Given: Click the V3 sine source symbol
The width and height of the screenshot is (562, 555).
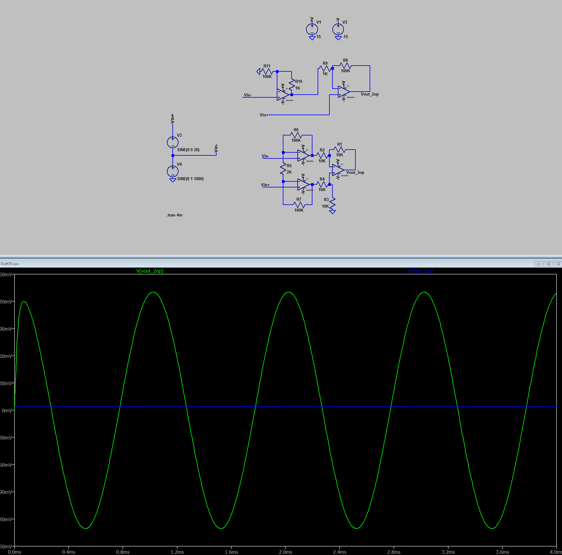Looking at the screenshot, I should click(x=173, y=142).
